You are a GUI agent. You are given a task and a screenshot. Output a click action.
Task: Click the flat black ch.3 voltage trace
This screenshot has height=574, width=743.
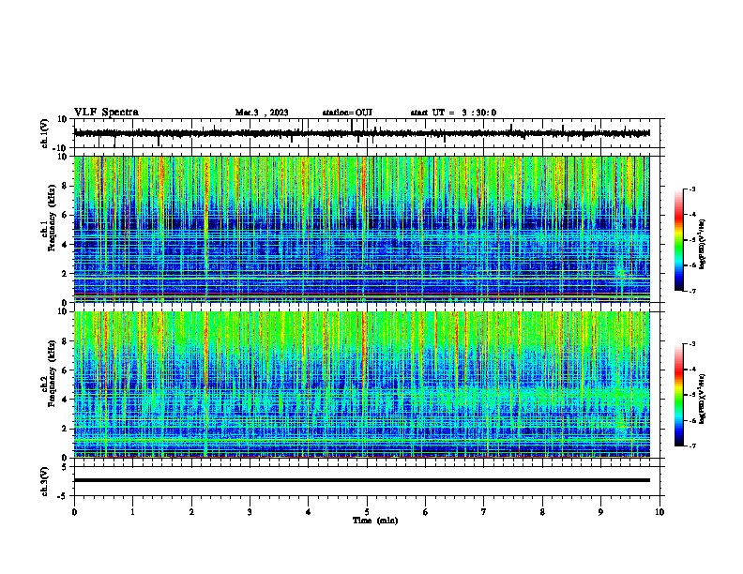[x=361, y=480]
